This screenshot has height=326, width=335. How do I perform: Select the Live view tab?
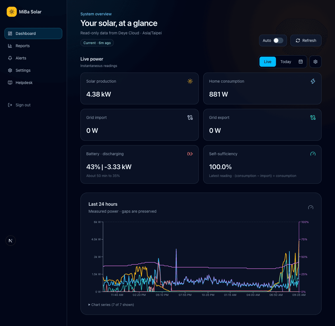click(268, 62)
